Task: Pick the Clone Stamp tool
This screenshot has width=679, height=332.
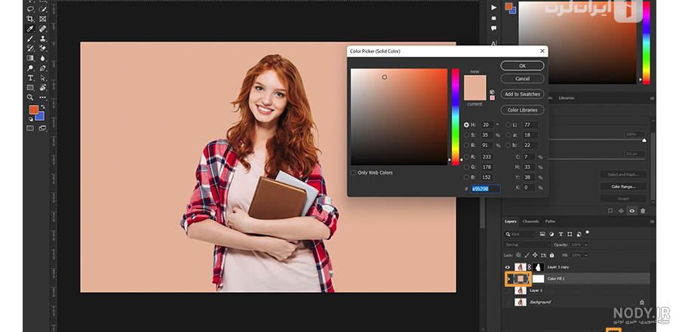Action: coord(43,38)
